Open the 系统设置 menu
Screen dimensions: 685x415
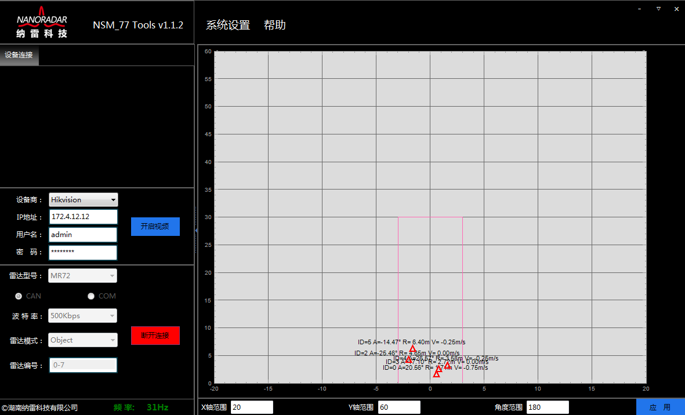(x=227, y=26)
